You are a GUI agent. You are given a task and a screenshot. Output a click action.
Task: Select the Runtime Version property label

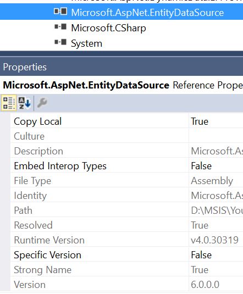click(x=49, y=240)
